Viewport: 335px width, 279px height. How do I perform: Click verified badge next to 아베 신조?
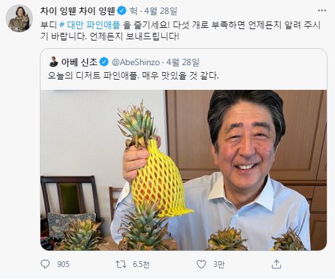point(104,62)
